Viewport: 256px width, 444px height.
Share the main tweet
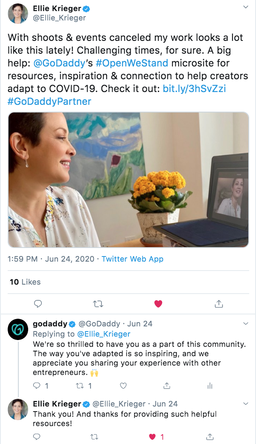pyautogui.click(x=218, y=304)
